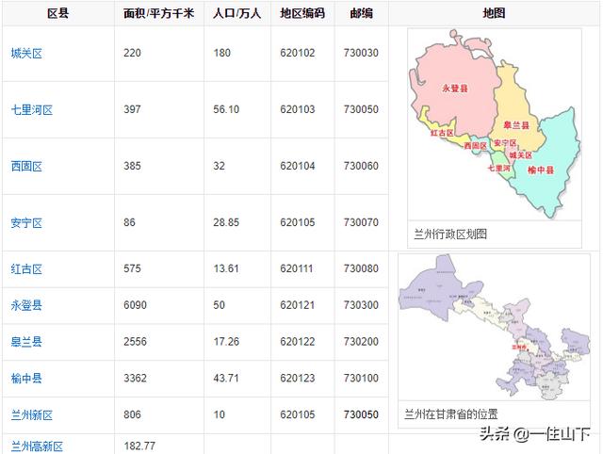Select the 榆中县 area value 3362
Image resolution: width=603 pixels, height=454 pixels.
coord(135,378)
